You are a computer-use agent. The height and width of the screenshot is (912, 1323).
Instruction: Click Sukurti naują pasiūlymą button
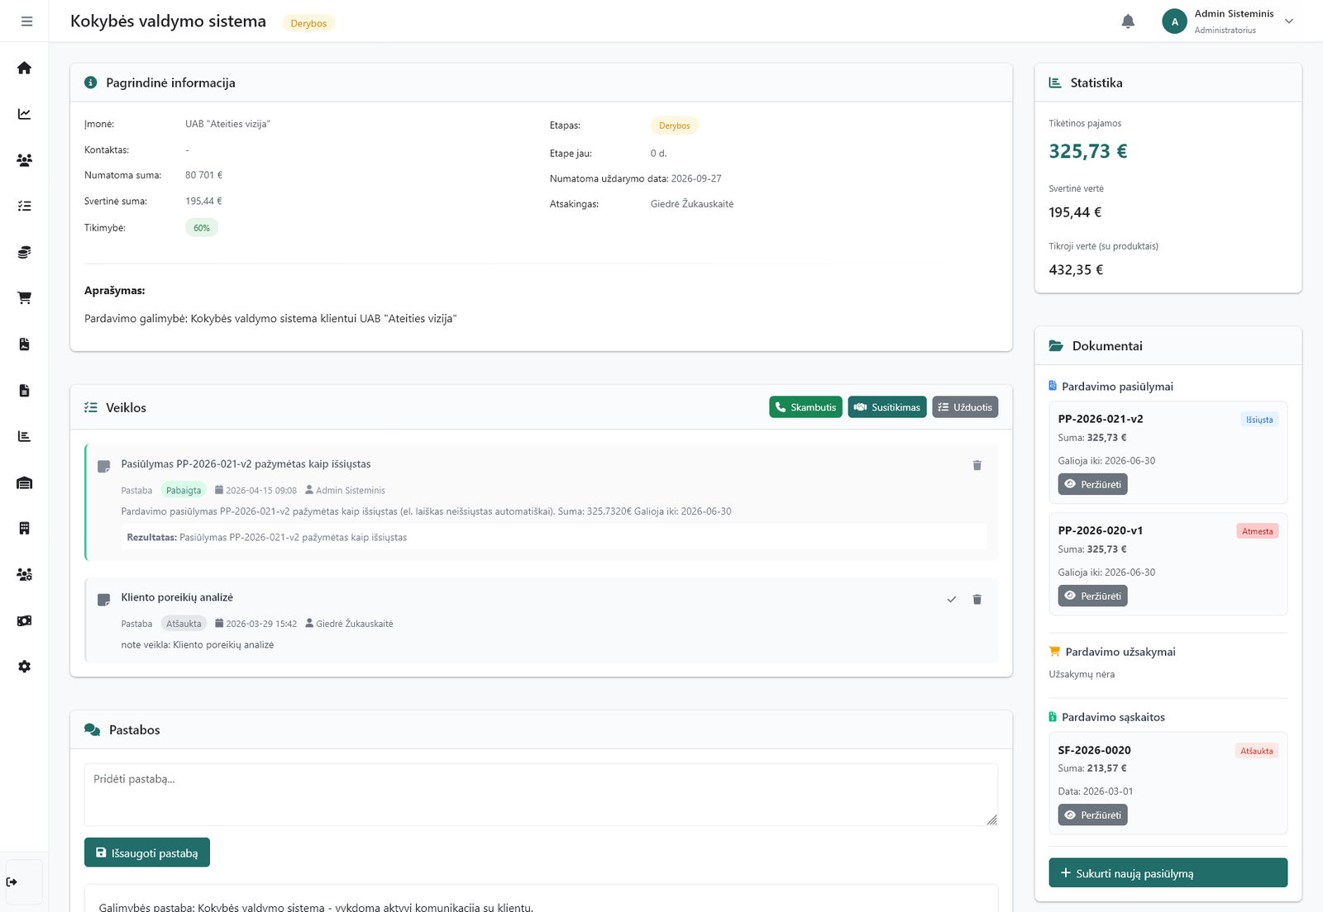pos(1168,873)
